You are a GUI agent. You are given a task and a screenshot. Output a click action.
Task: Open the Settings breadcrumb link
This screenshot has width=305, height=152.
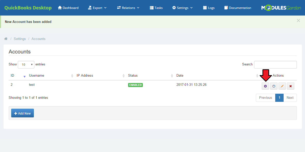click(x=20, y=39)
